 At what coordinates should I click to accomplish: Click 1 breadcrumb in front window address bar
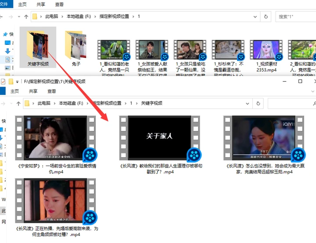[x=131, y=103]
